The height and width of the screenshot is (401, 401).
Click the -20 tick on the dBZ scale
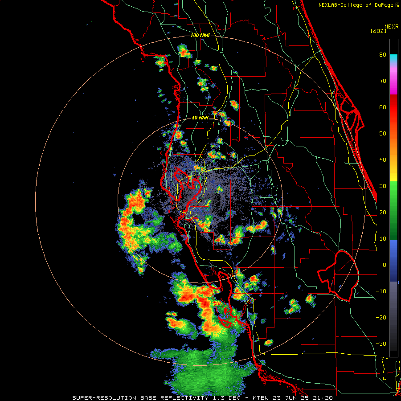click(381, 317)
